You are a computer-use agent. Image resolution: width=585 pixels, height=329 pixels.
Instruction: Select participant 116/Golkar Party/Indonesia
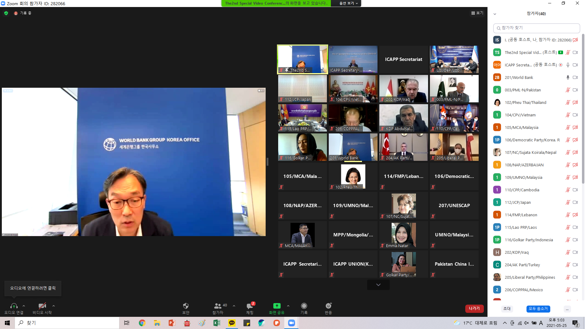536,240
